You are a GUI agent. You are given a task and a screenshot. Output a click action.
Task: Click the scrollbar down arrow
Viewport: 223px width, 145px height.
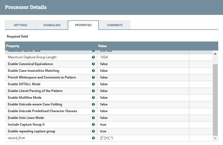(x=215, y=138)
